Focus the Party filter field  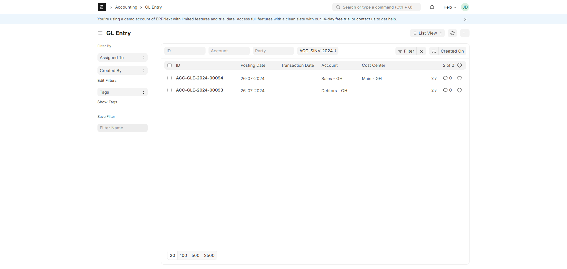(273, 51)
